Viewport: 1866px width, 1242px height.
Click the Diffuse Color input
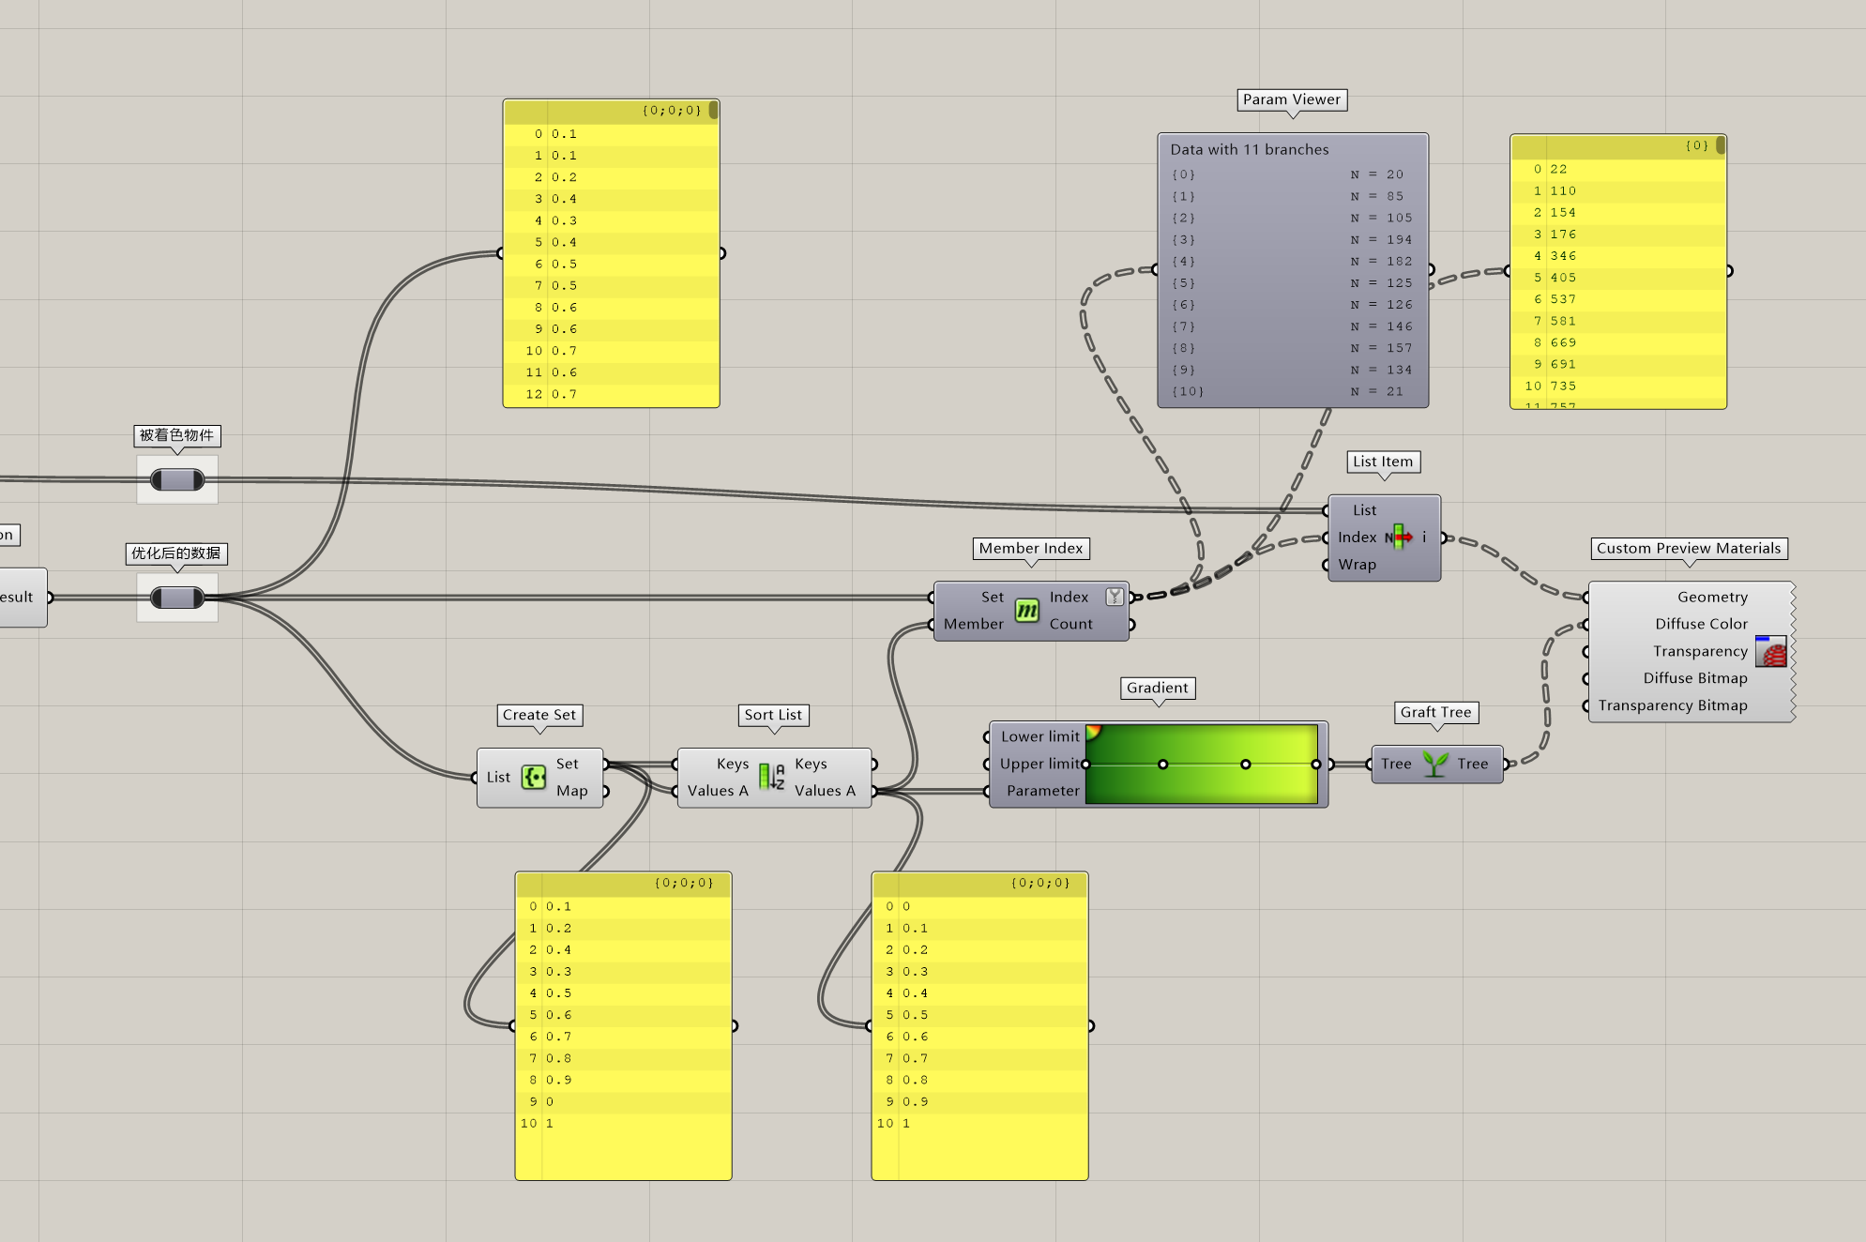(x=1701, y=624)
